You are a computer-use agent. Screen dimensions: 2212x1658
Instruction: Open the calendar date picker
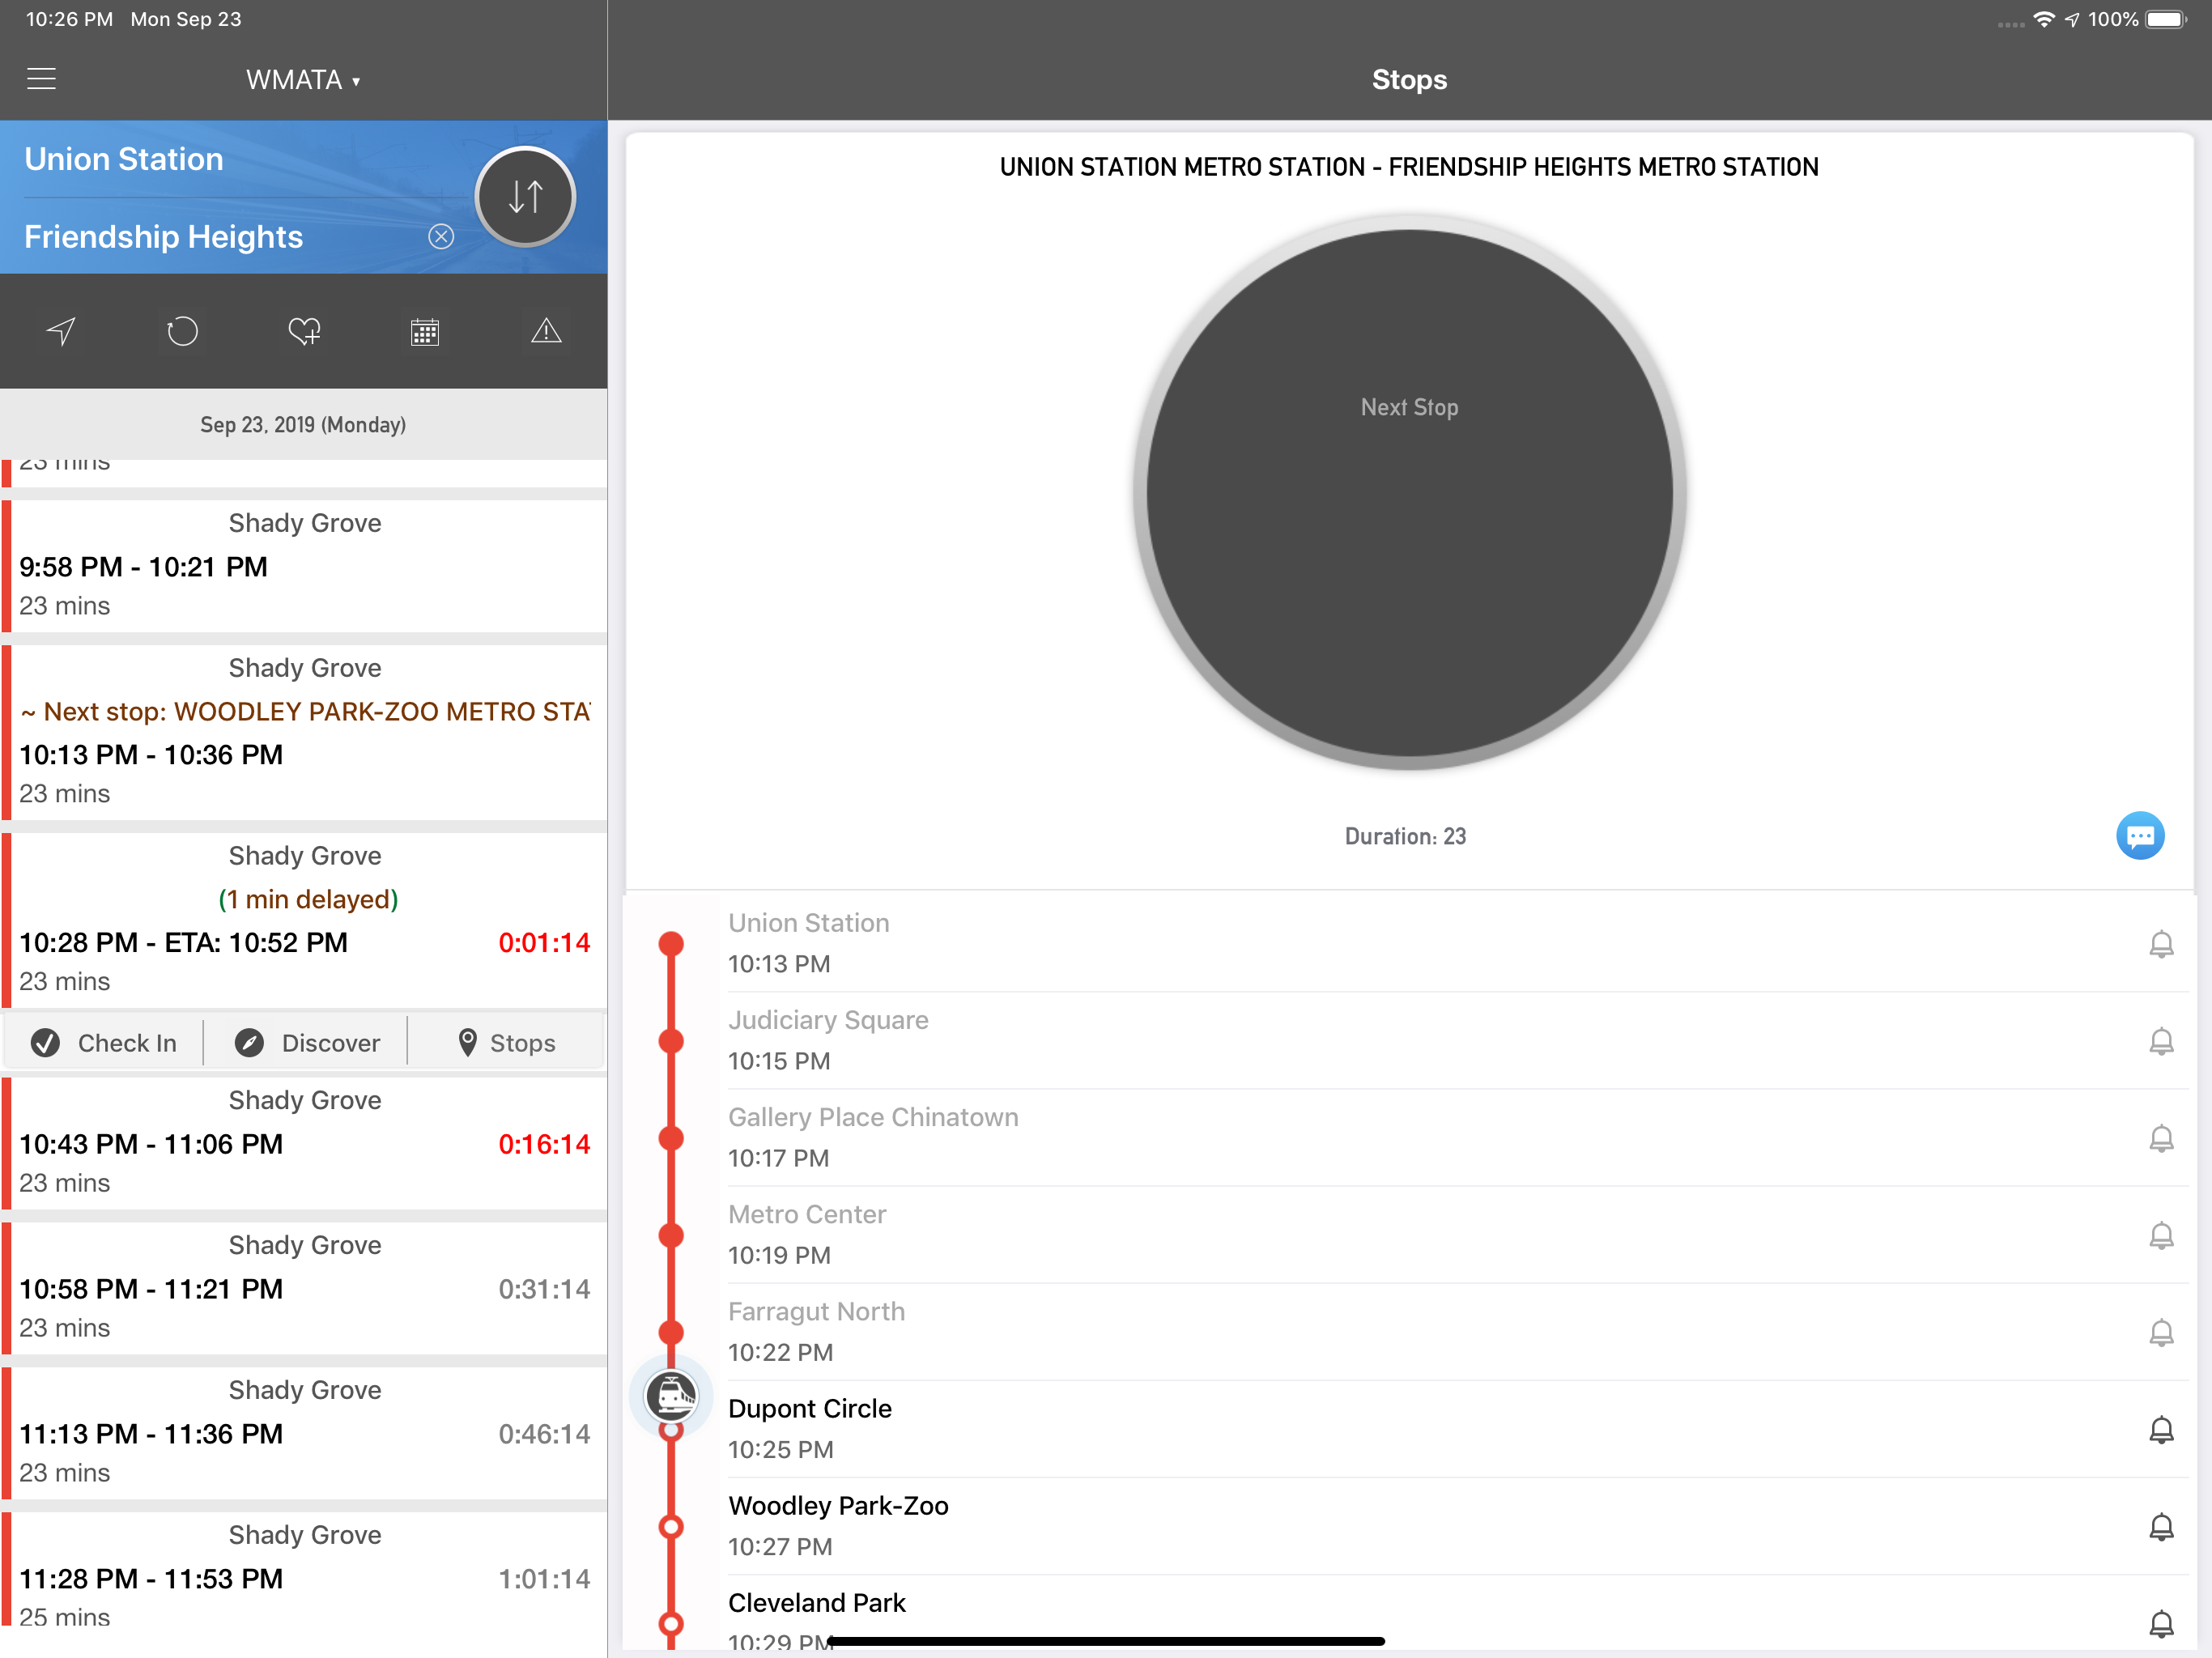(425, 331)
